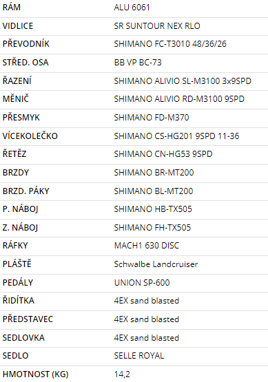The image size is (268, 382).
Task: Click the PŘEVODNÍK label
Action: (26, 43)
